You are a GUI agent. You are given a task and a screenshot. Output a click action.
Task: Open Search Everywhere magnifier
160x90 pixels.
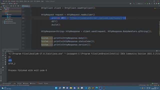tap(154, 3)
